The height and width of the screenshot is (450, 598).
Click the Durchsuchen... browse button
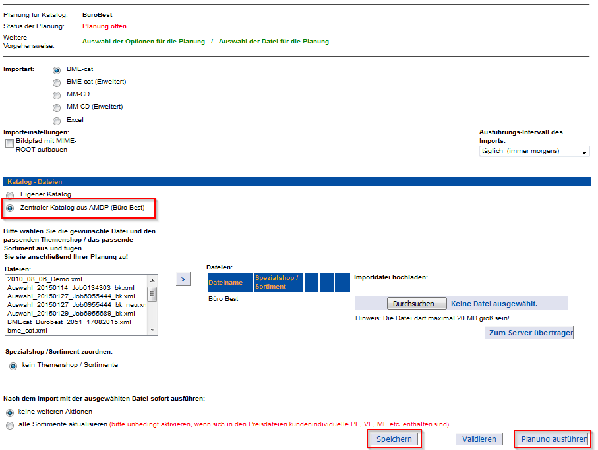click(417, 304)
